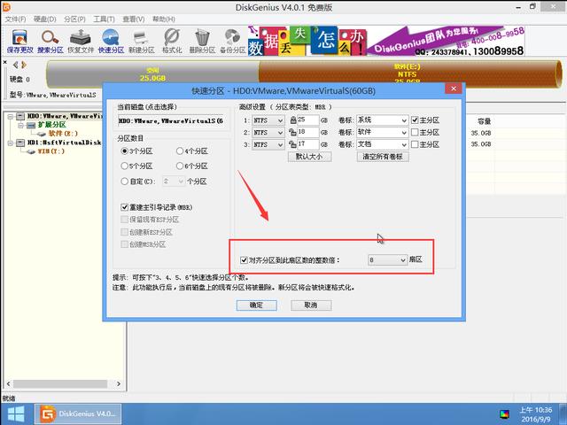Toggle the 对齐分区到此扇区数的整数倍 checkbox
Image resolution: width=567 pixels, height=425 pixels.
[245, 260]
